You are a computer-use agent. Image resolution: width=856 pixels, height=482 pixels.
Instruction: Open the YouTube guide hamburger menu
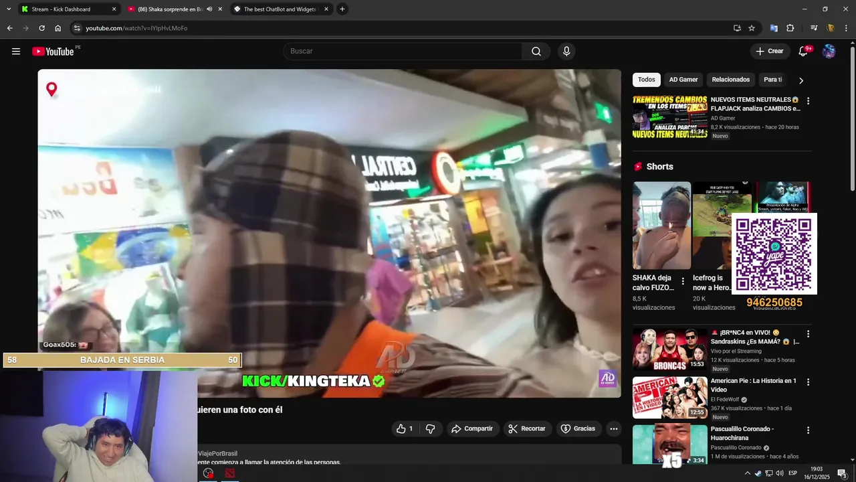(16, 52)
